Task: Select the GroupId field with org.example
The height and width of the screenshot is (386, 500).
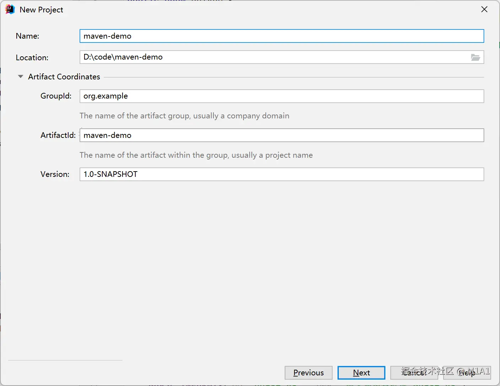Action: (x=282, y=96)
